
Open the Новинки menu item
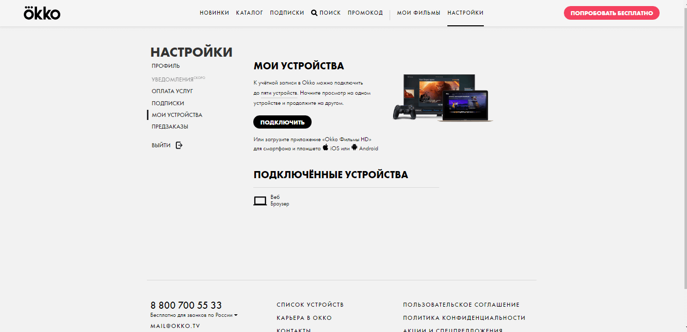214,13
